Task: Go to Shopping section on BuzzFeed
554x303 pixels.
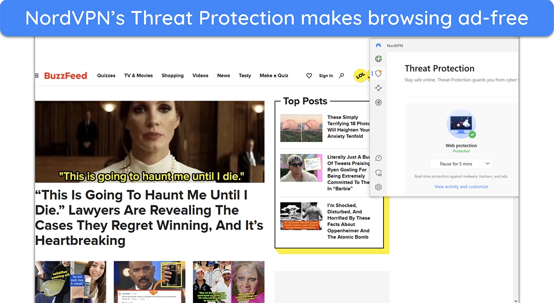Action: [173, 76]
